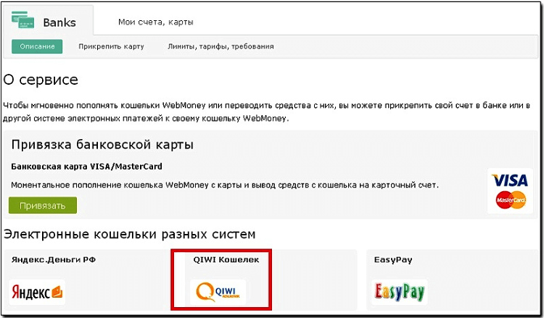Click the Привязка банковской карты heading
Viewport: 544px width, 318px height.
[x=102, y=144]
